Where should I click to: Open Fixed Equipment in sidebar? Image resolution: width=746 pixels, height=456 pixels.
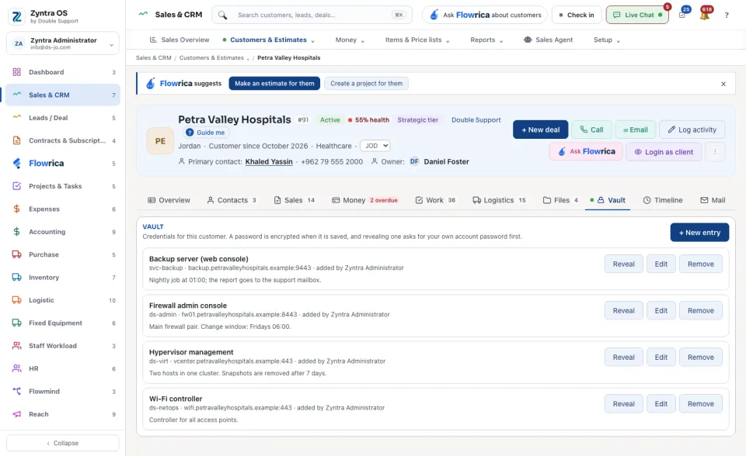63,323
